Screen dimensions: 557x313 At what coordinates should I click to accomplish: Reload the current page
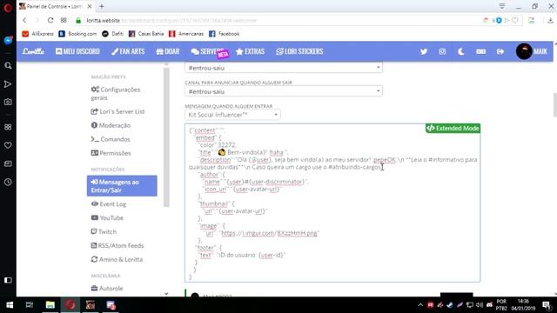[x=50, y=20]
